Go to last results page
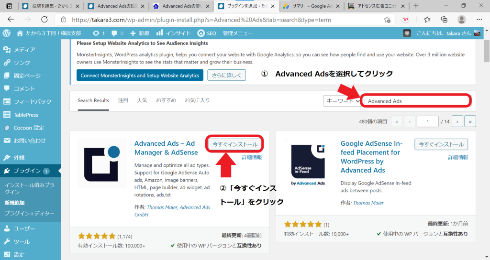 (x=470, y=121)
